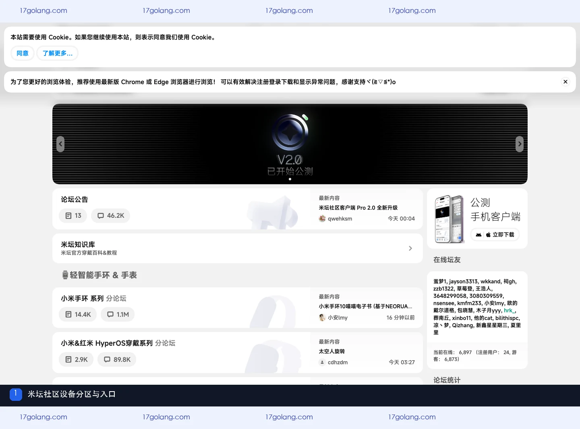Image resolution: width=580 pixels, height=429 pixels.
Task: Click the watch icon beside 轻智能手环 & 手表
Action: 65,275
